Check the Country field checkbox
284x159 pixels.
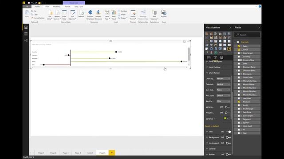click(239, 57)
